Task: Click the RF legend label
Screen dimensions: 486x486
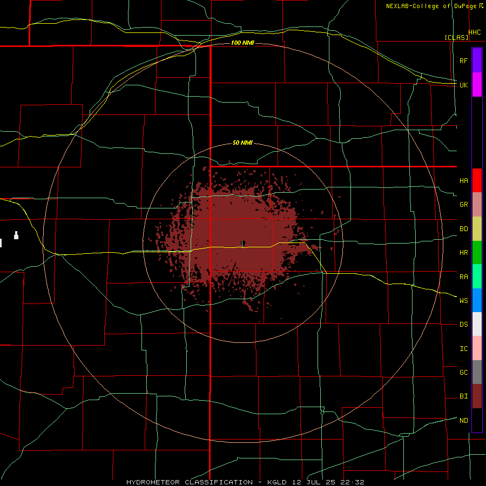Action: (463, 60)
